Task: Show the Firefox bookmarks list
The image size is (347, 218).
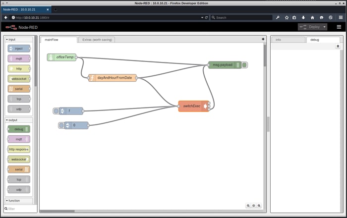Action: point(294,17)
